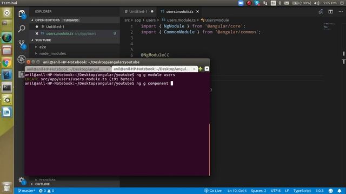Click the red recorder tray icon
This screenshot has height=194, width=346.
(x=249, y=3)
